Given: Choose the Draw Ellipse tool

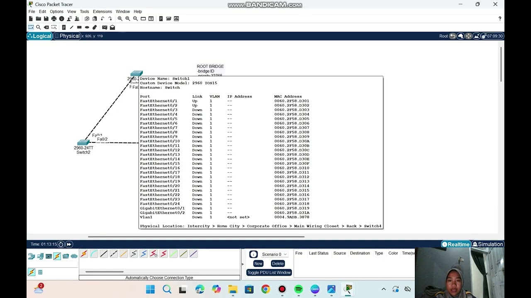Looking at the screenshot, I should point(87,27).
